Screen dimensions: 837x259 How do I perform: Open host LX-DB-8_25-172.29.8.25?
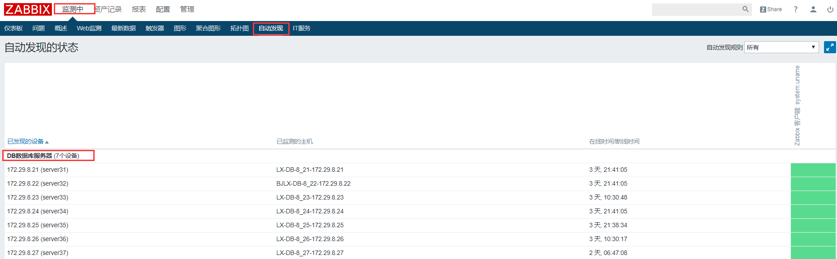tap(310, 225)
